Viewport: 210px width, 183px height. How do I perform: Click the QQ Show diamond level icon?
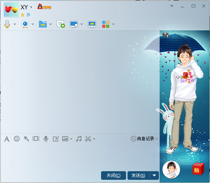tap(165, 35)
